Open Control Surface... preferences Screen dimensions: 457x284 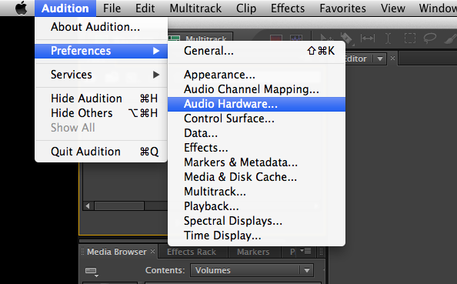(x=256, y=119)
